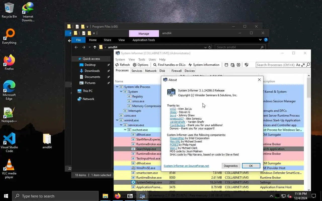Open the View menu in System Informer
Screen dimensions: 322x201
pyautogui.click(x=132, y=59)
